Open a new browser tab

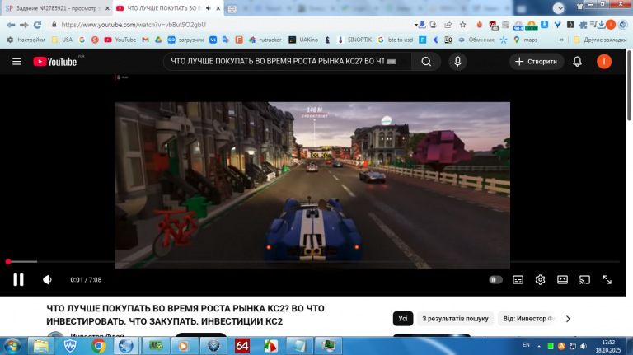(x=232, y=8)
